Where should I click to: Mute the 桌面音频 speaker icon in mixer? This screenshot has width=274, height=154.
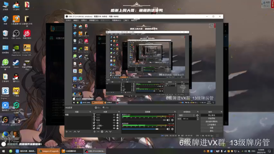pos(168,129)
